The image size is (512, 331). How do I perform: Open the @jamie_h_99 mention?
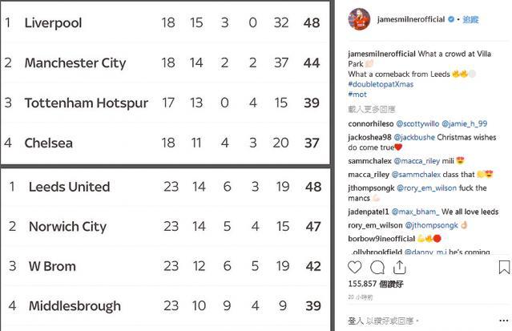465,124
